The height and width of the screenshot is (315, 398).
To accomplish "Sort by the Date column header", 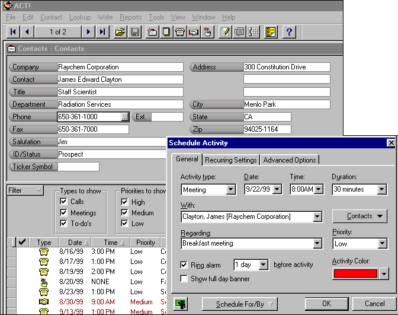I will (x=75, y=242).
